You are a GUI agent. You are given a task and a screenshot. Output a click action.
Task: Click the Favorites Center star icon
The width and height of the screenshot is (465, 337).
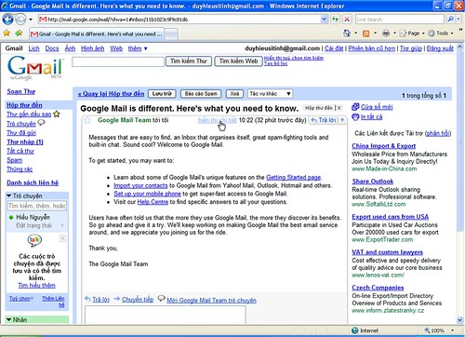7,33
